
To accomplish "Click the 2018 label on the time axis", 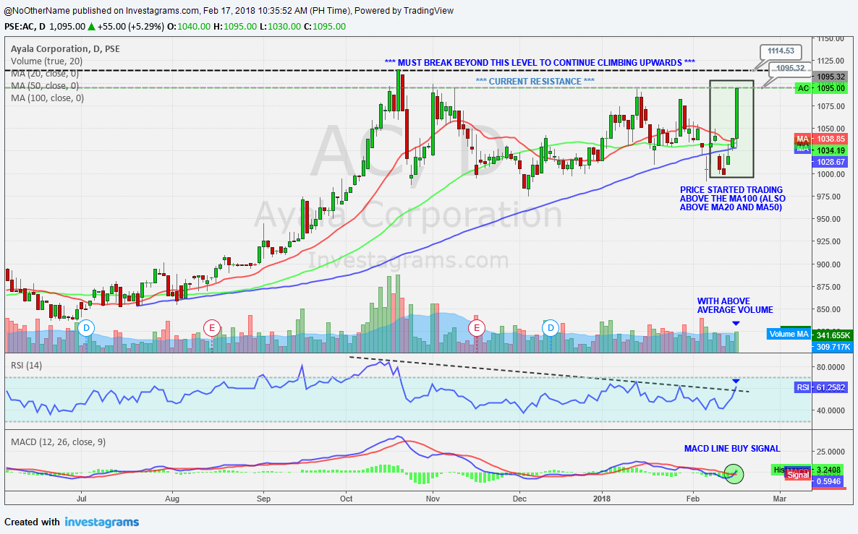I will click(x=601, y=499).
